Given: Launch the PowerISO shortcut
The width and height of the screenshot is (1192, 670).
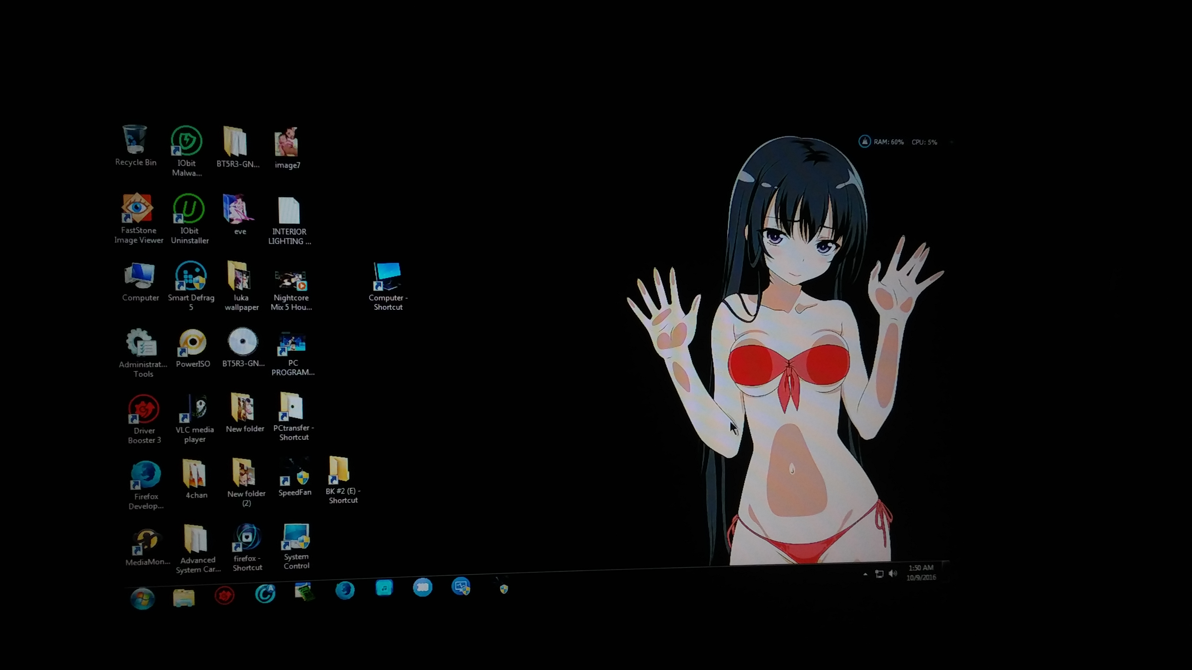Looking at the screenshot, I should point(193,343).
